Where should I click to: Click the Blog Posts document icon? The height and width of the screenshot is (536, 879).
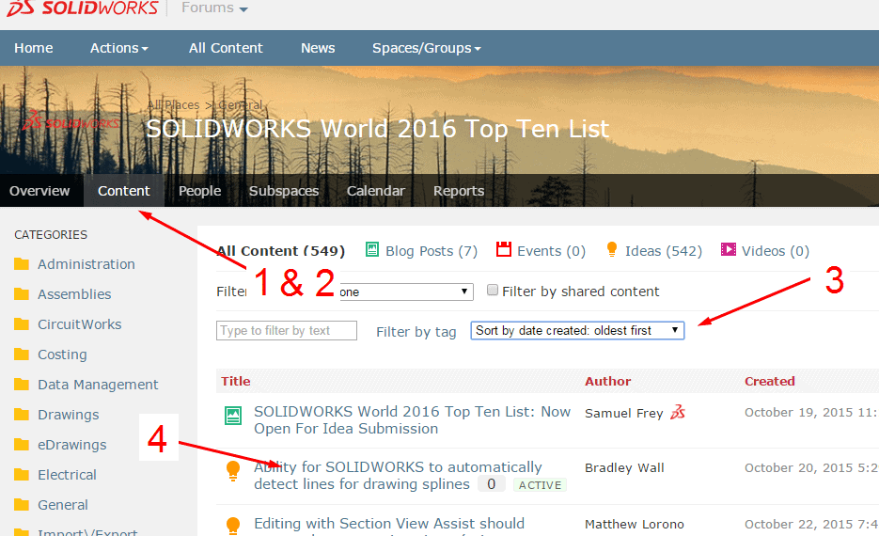(371, 250)
